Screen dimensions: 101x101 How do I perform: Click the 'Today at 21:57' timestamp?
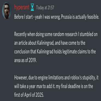coord(45,8)
